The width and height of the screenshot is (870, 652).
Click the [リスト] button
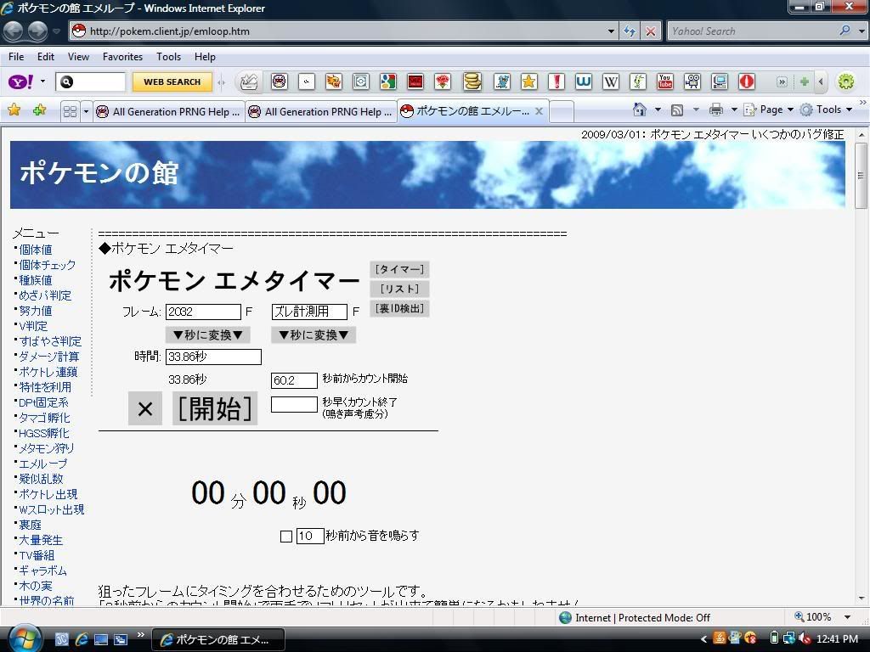click(399, 289)
